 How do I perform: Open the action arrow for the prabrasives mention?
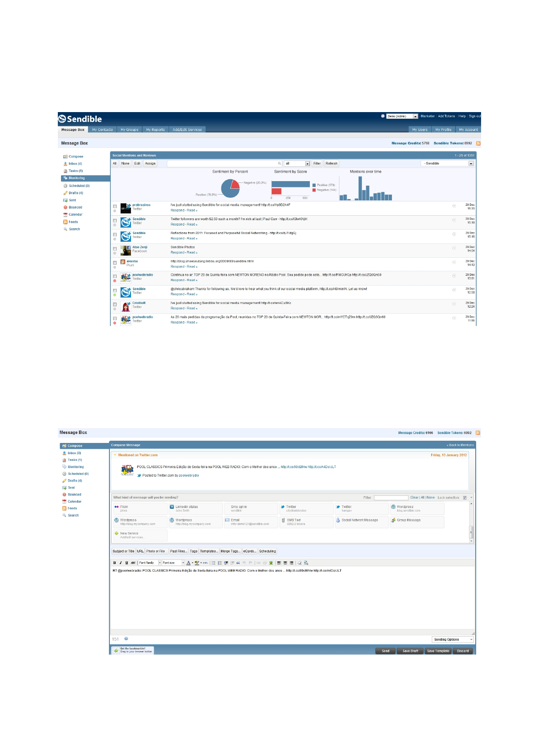click(x=454, y=206)
